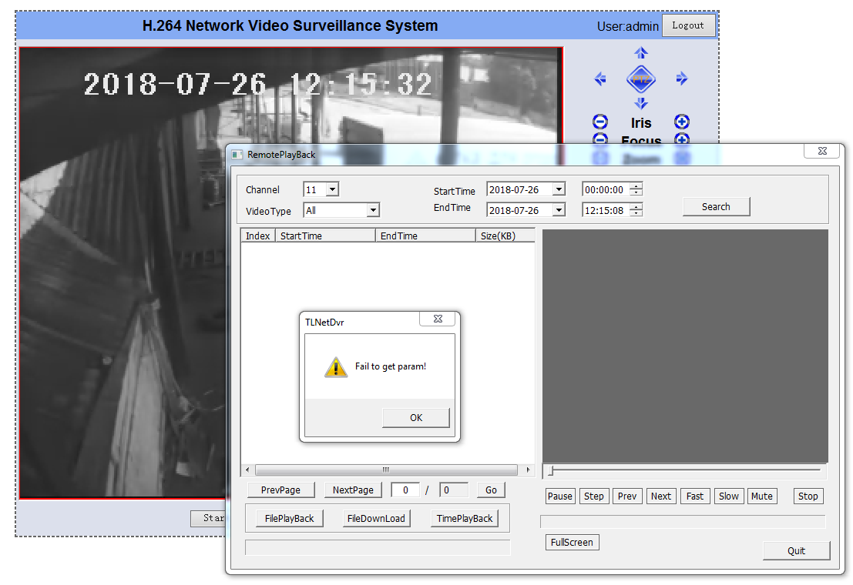Screen dimensions: 853x585
Task: Stop the playback
Action: (x=808, y=496)
